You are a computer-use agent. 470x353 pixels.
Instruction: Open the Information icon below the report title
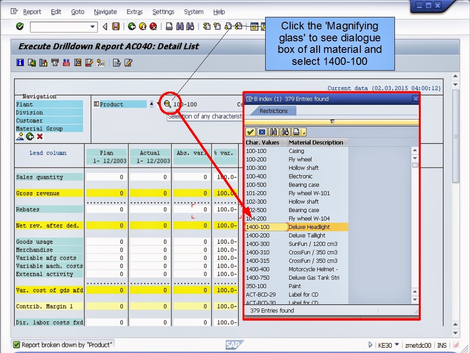20,62
